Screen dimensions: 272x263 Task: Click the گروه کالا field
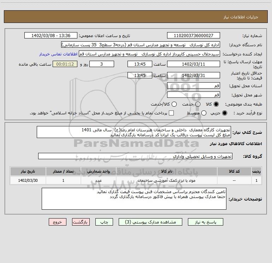[135, 156]
